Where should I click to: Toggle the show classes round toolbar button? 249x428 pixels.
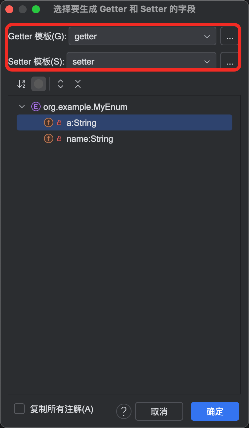tap(39, 84)
